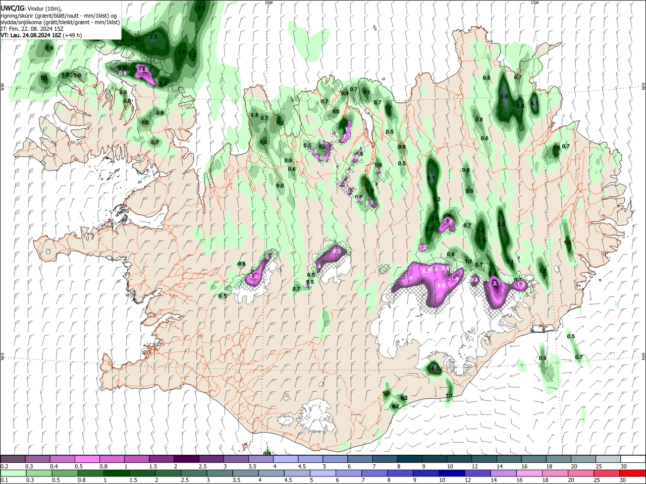Click the '0.1' label under the lower legend row
This screenshot has width=646, height=484.
[4, 480]
